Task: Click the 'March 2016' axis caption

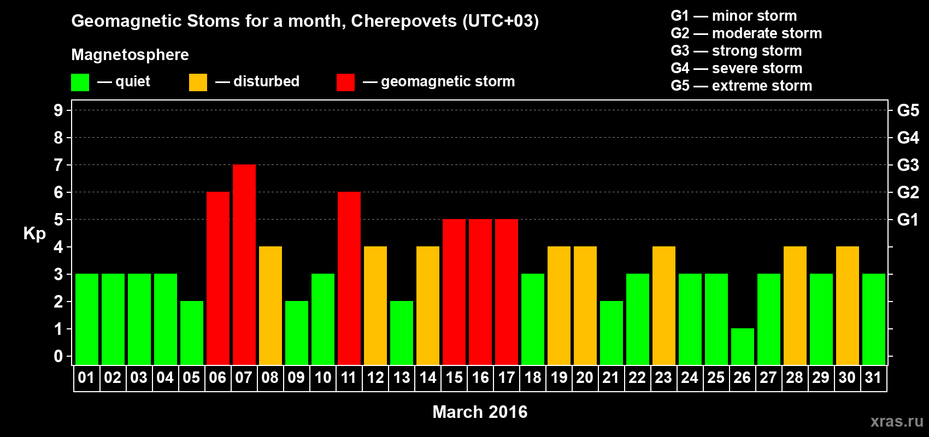Action: pos(480,412)
